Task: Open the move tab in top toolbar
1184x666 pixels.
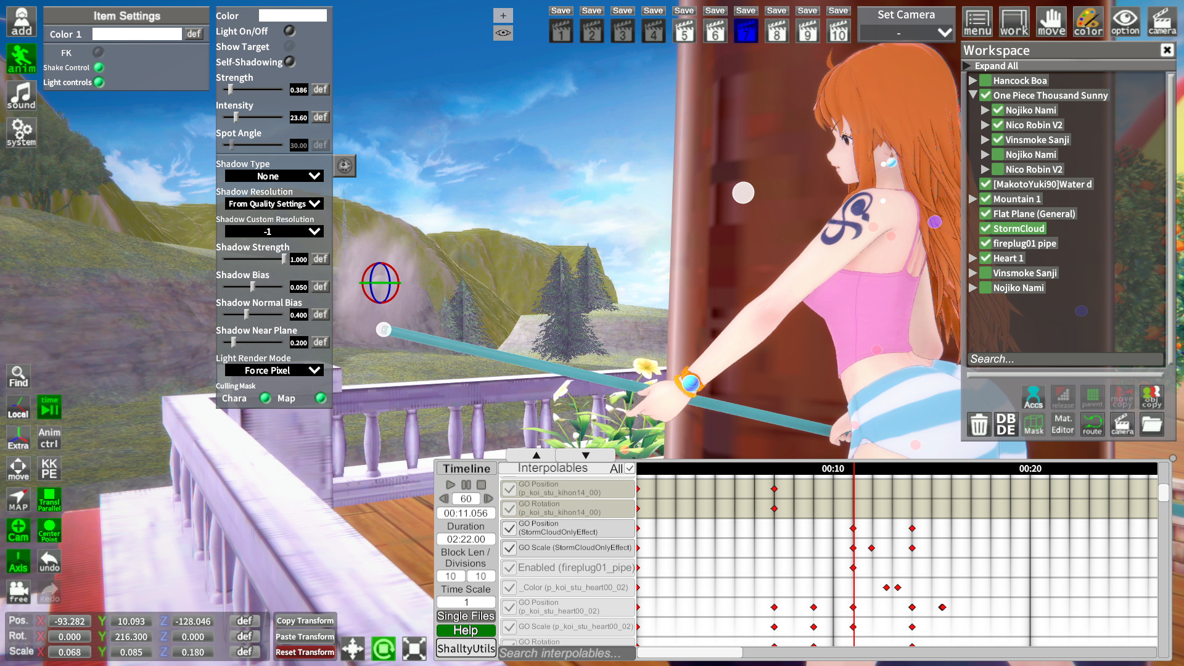Action: (1051, 23)
